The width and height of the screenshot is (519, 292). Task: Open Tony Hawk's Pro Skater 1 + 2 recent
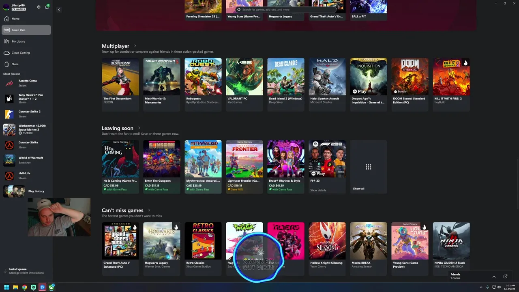click(x=26, y=99)
